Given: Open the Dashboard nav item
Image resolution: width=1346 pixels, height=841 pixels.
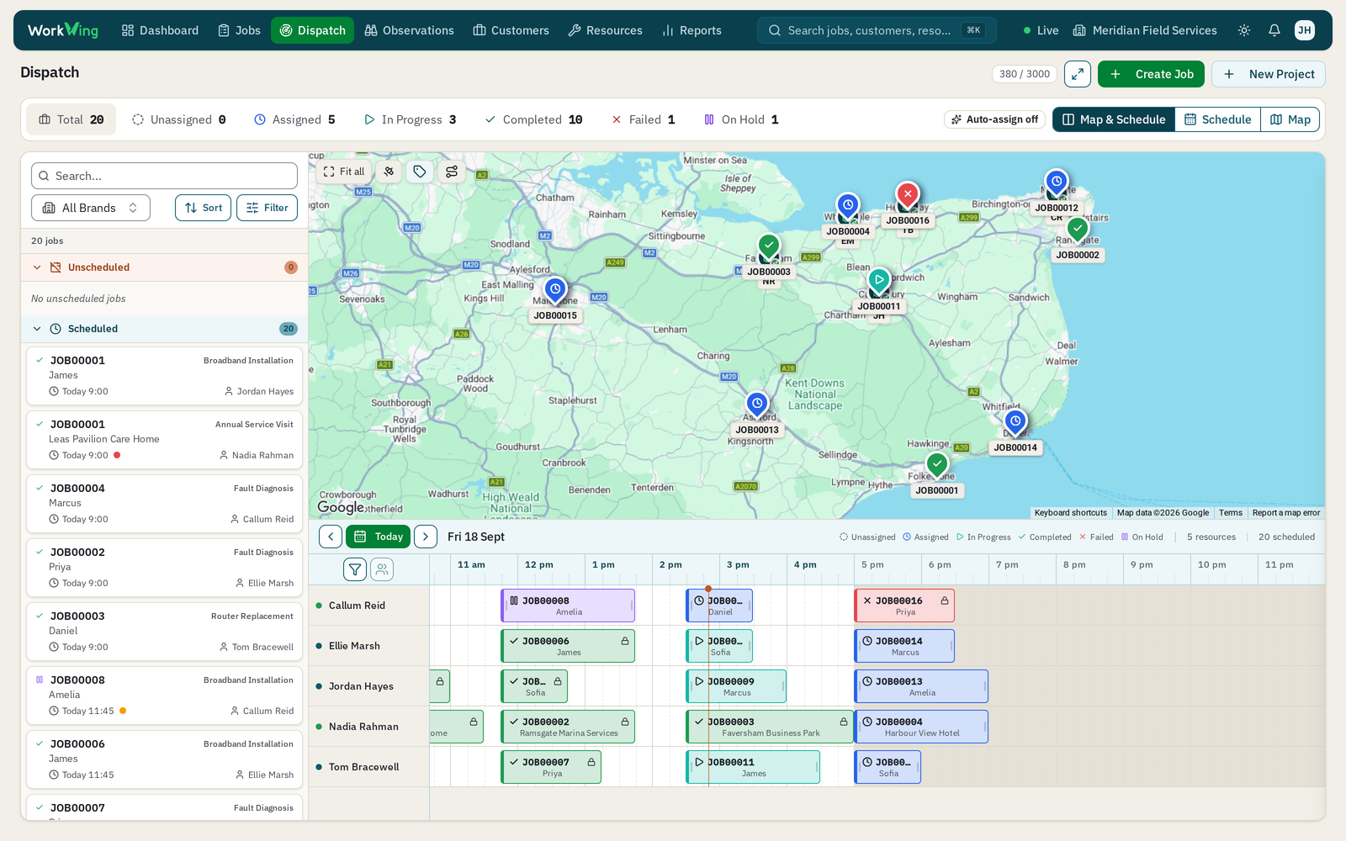Looking at the screenshot, I should (160, 30).
